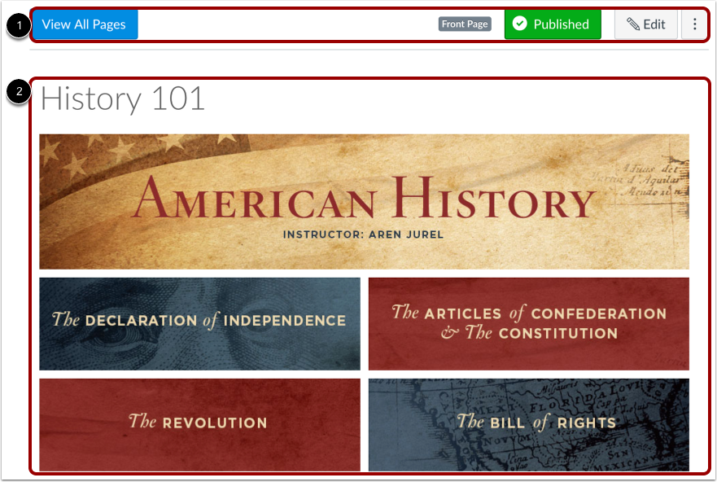Open the three-dot options menu
This screenshot has width=717, height=482.
pos(694,24)
